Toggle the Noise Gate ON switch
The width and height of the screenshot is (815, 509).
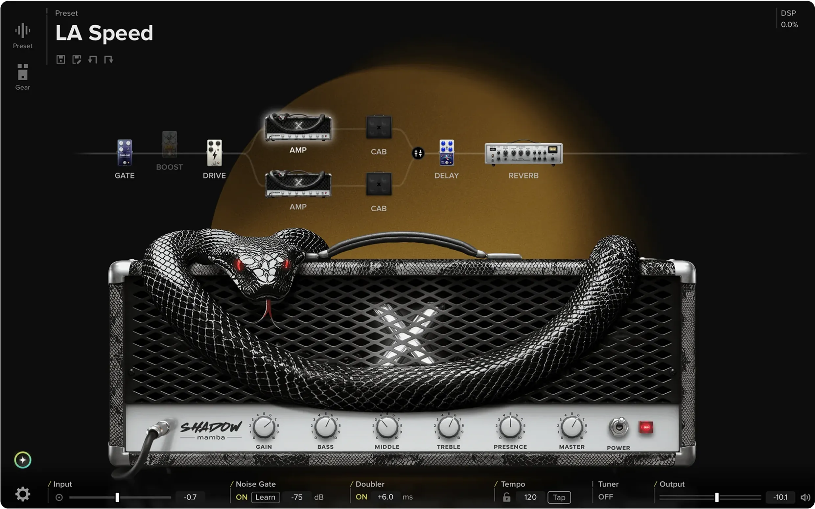coord(241,497)
